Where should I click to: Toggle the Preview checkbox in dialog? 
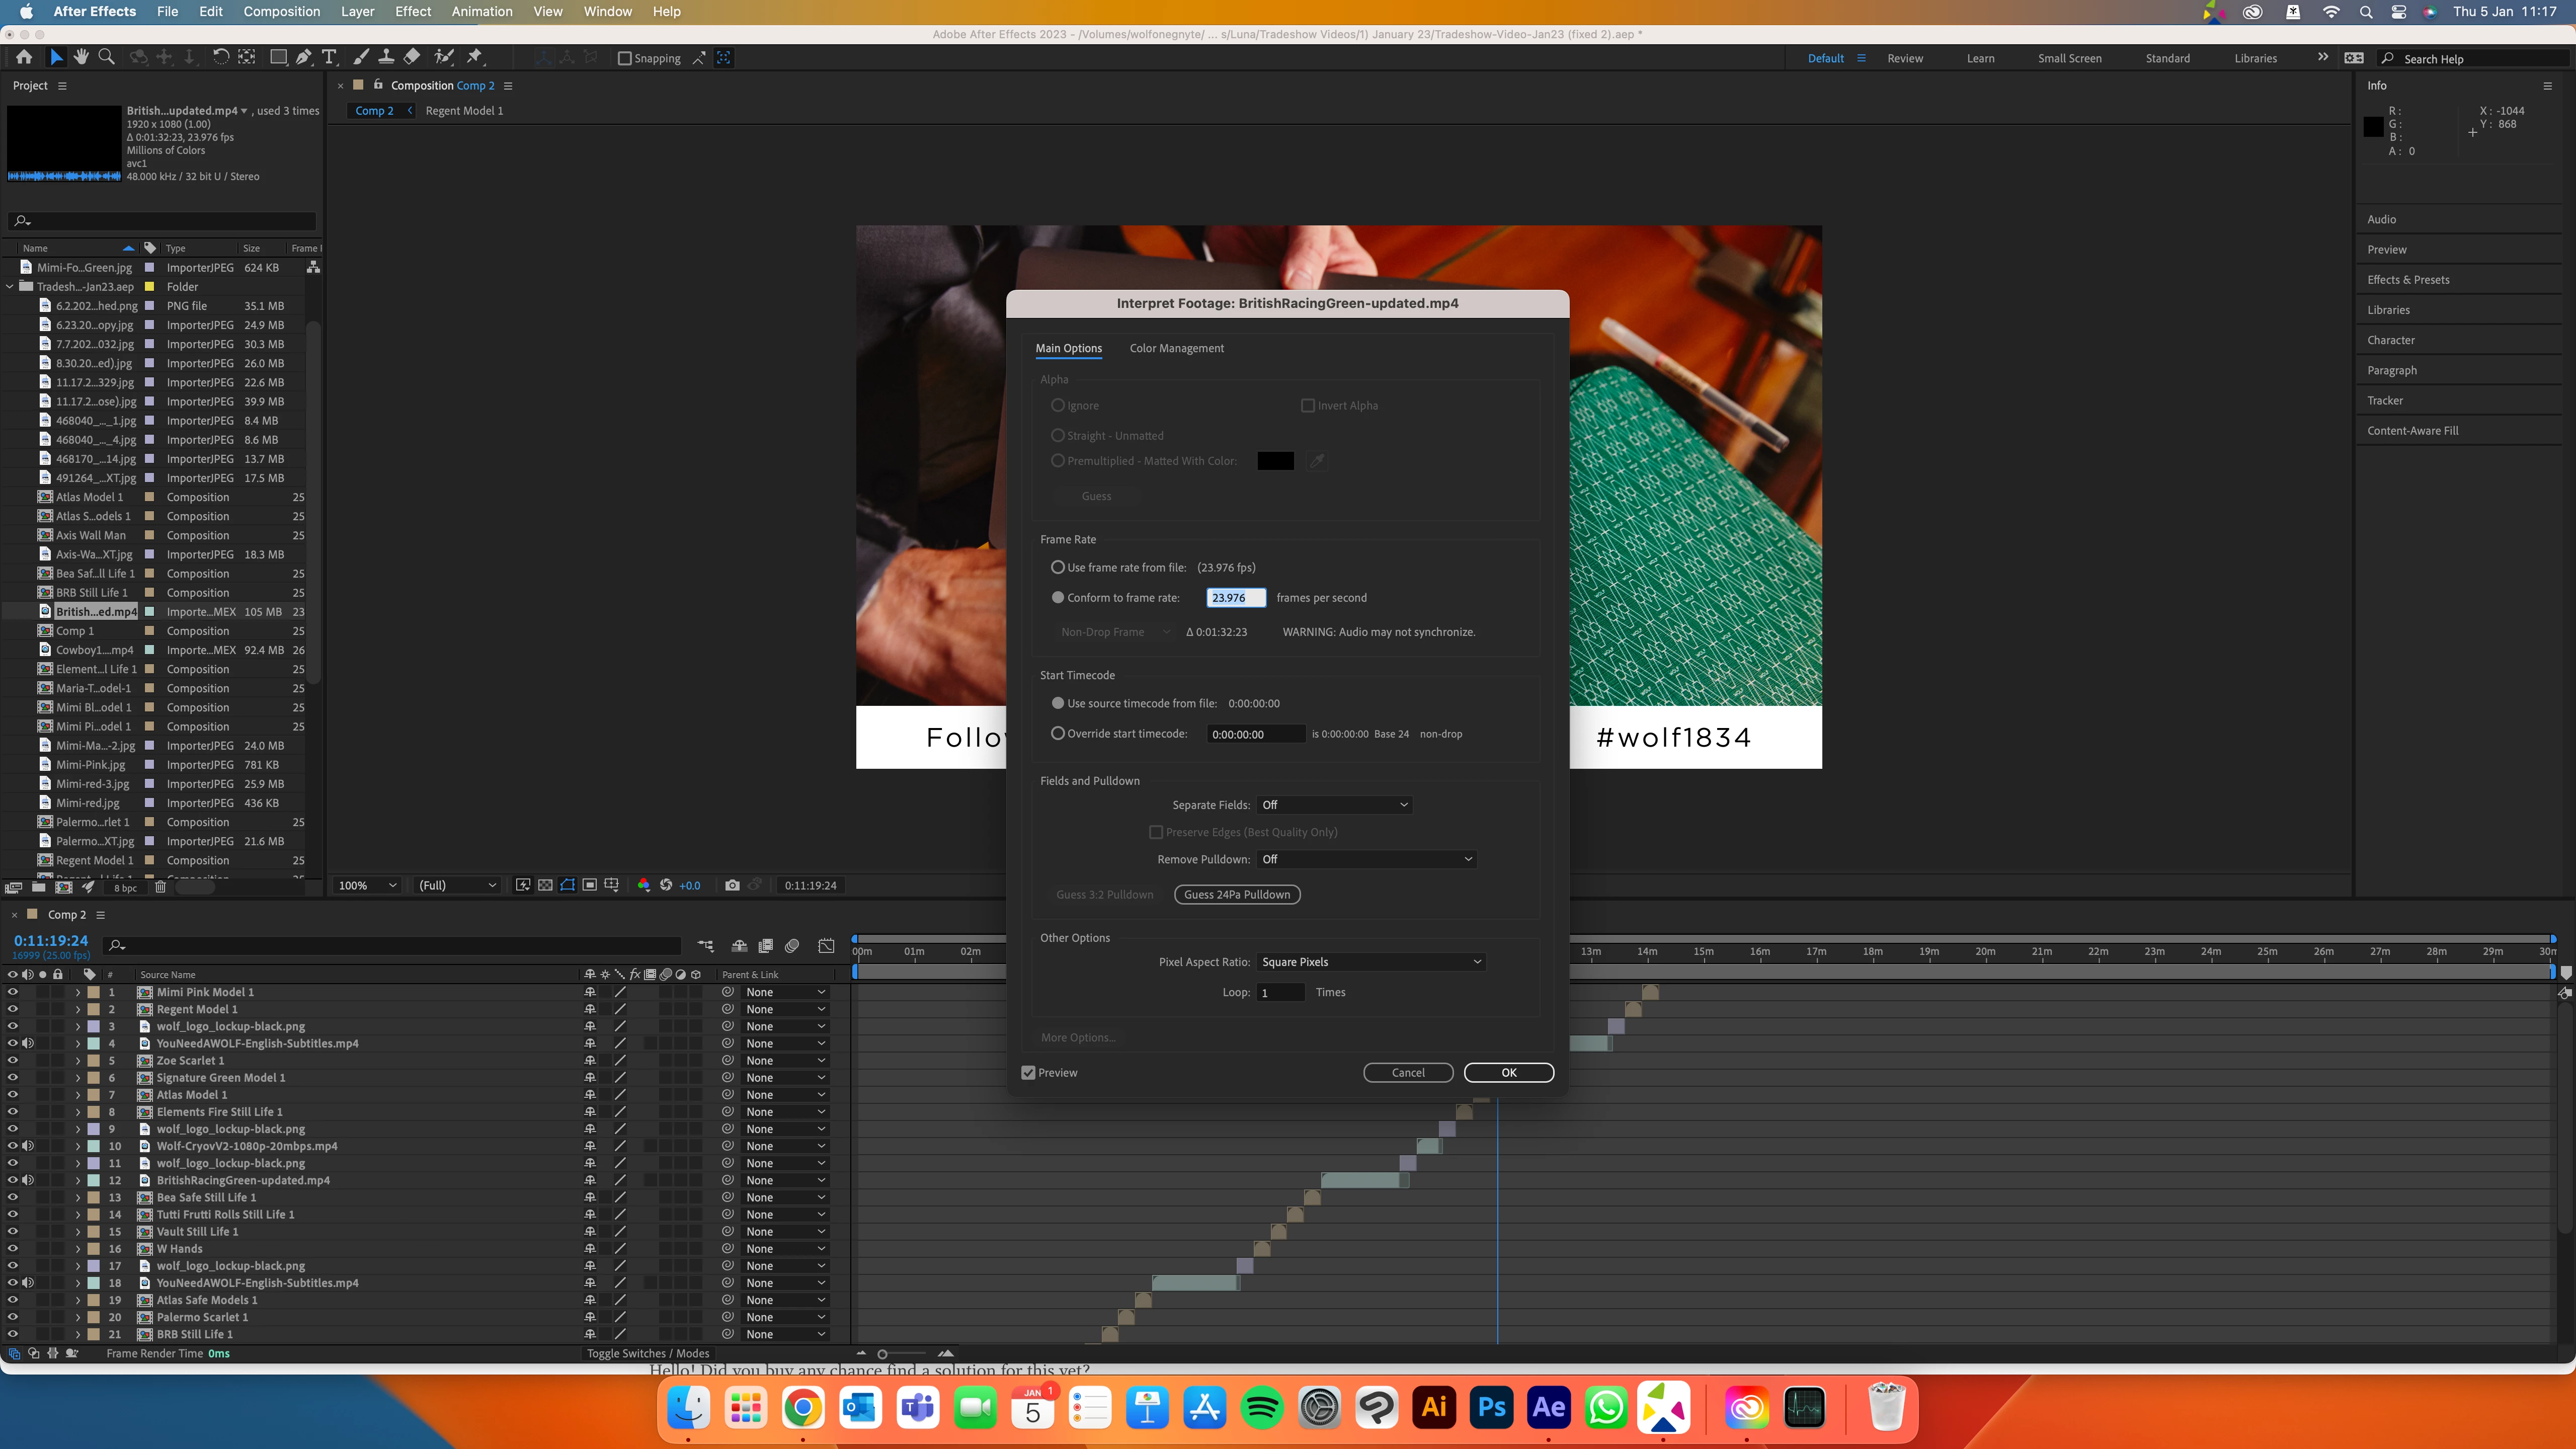click(1028, 1072)
